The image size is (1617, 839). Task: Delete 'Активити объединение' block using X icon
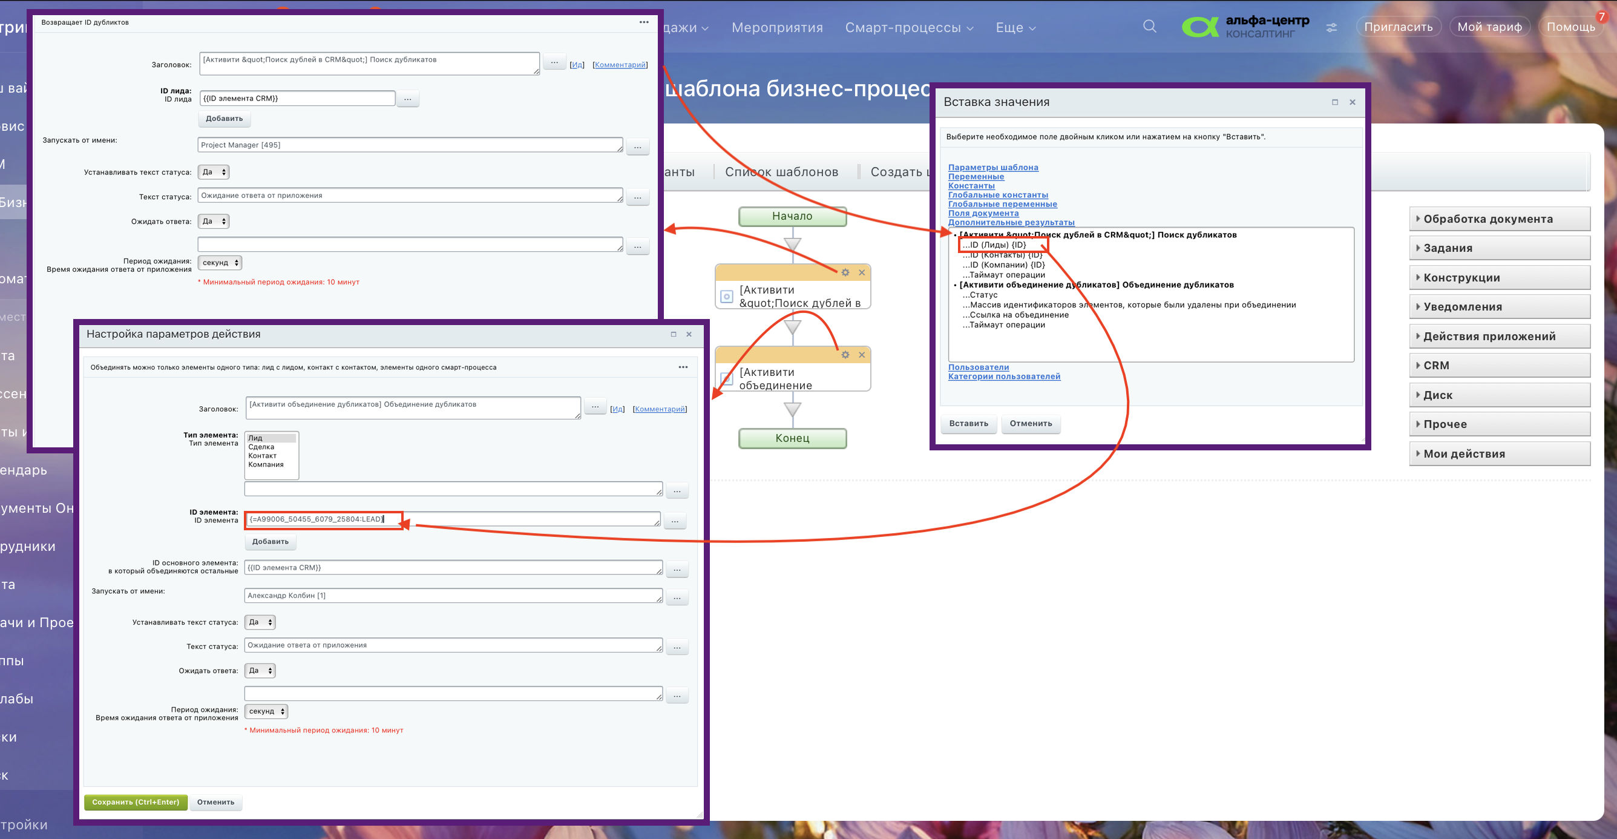pyautogui.click(x=862, y=355)
